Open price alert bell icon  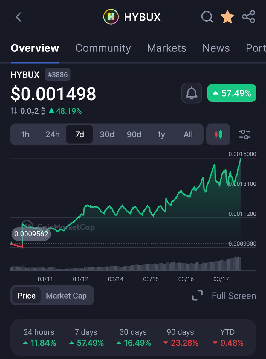click(x=192, y=93)
